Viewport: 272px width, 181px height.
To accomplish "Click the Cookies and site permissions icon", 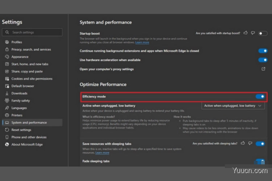I will 7,79.
